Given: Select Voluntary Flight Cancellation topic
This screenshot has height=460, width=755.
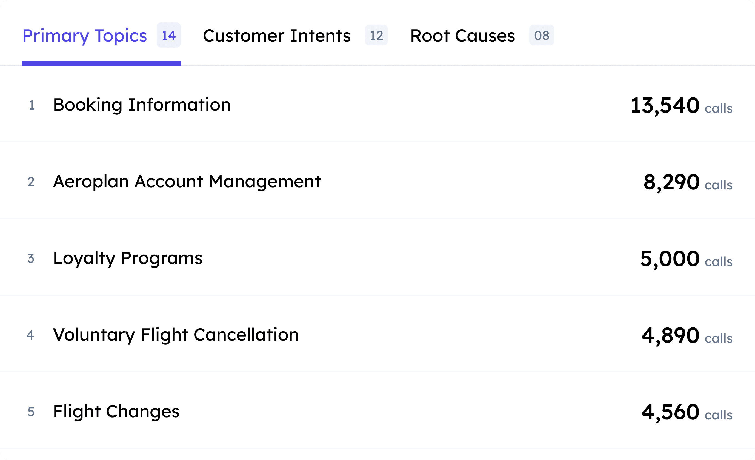Looking at the screenshot, I should click(x=176, y=334).
